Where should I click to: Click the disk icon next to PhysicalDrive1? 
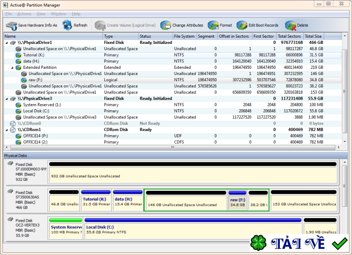click(x=13, y=42)
